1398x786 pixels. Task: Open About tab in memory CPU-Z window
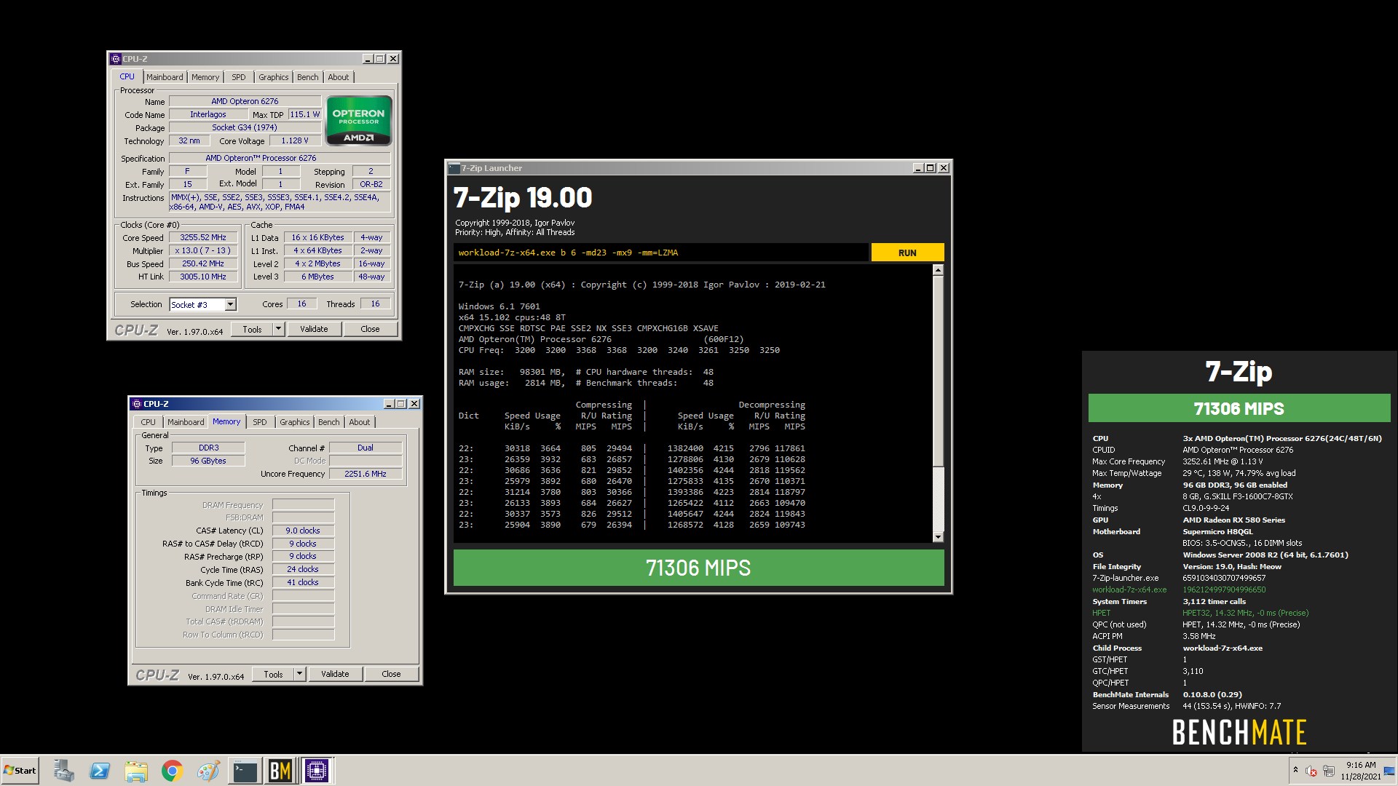point(360,422)
